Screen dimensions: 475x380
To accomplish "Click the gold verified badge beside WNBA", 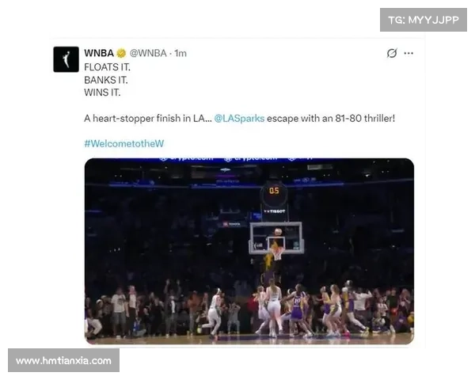I will (x=121, y=53).
